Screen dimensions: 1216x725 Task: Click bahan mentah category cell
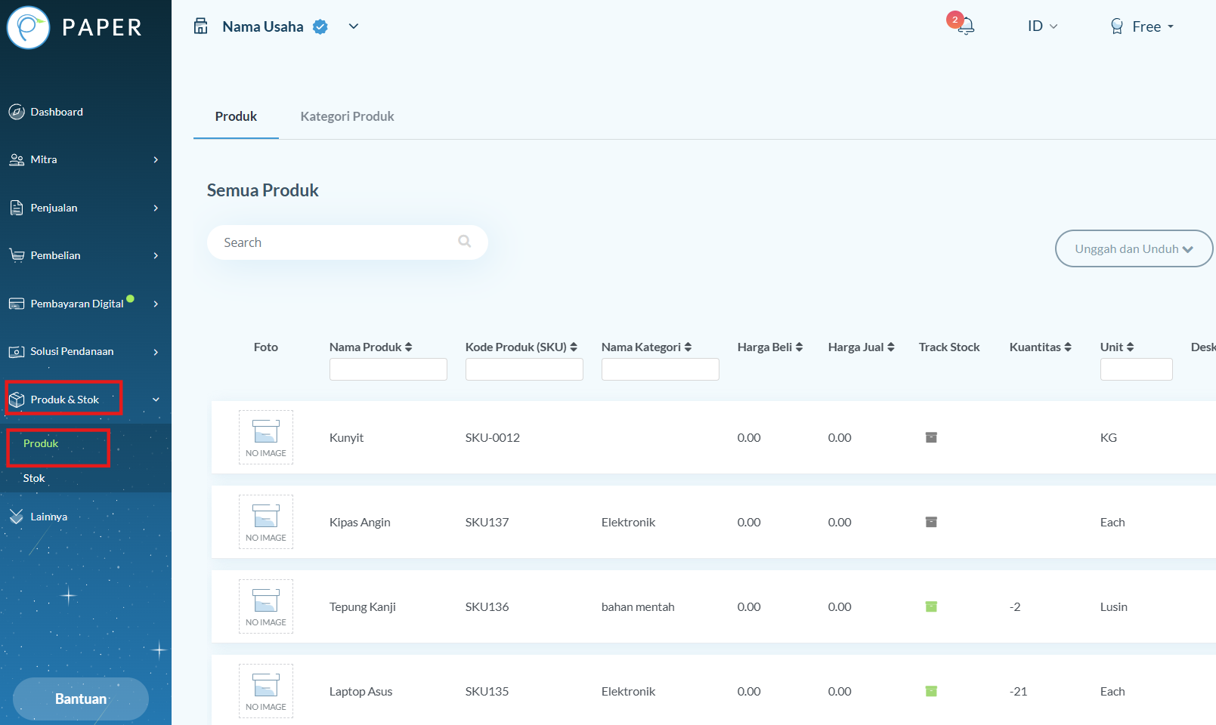coord(638,606)
